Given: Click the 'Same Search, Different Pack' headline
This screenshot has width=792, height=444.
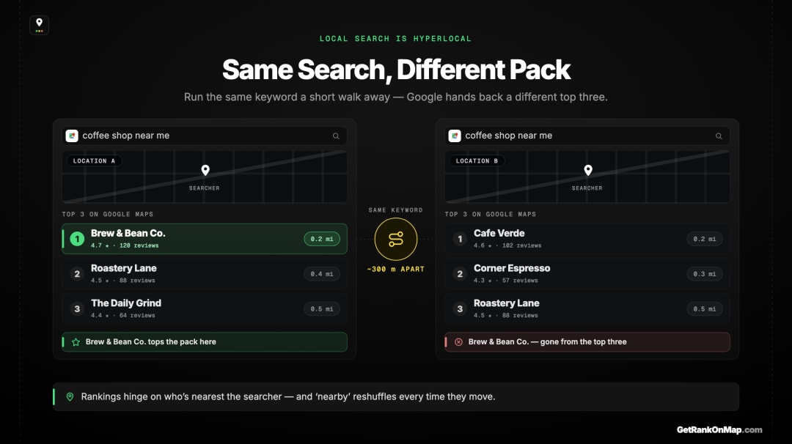Looking at the screenshot, I should point(396,70).
